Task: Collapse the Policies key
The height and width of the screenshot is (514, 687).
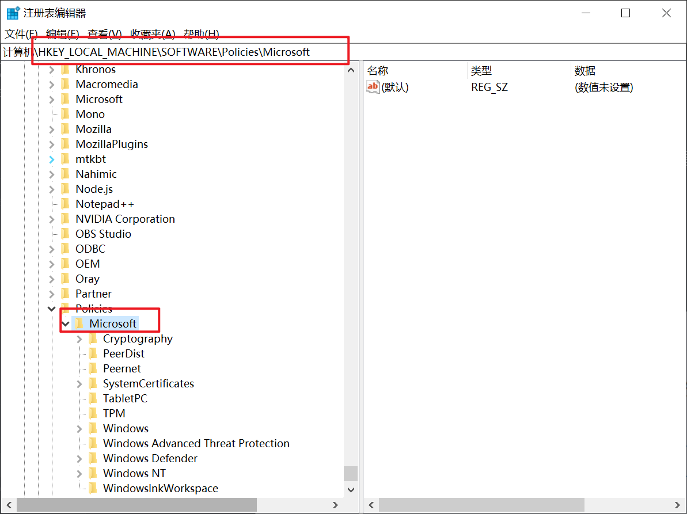Action: 52,309
